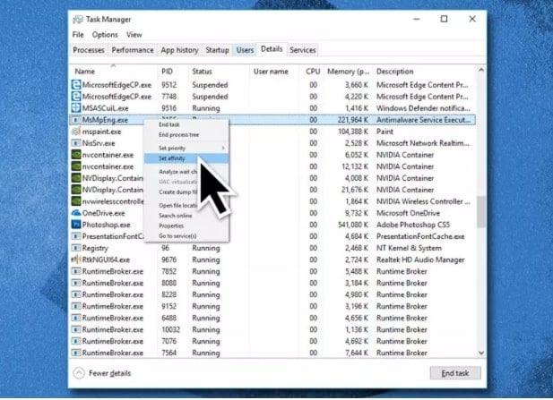Click the scrollbar up arrow
Image resolution: width=553 pixels, height=400 pixels.
pyautogui.click(x=481, y=70)
